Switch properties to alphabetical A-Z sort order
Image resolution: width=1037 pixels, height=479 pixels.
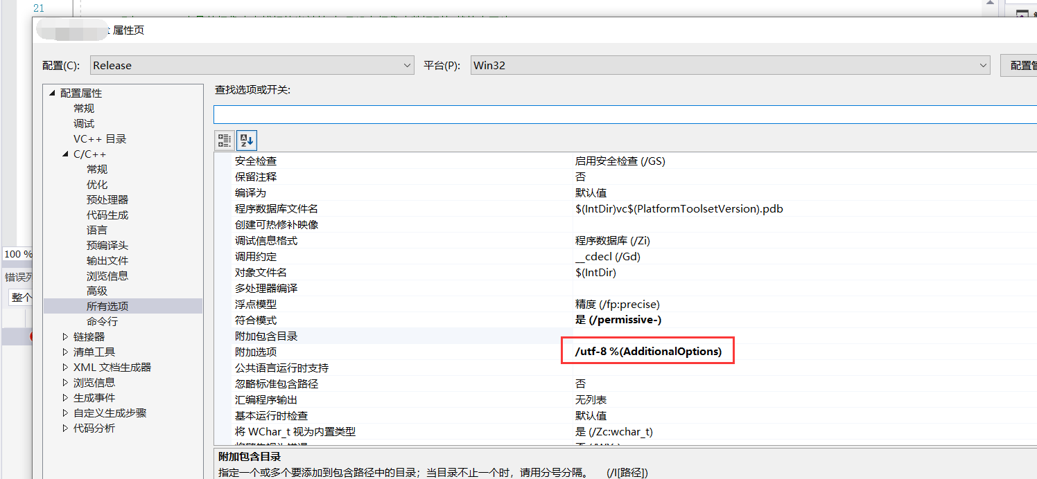[x=247, y=140]
